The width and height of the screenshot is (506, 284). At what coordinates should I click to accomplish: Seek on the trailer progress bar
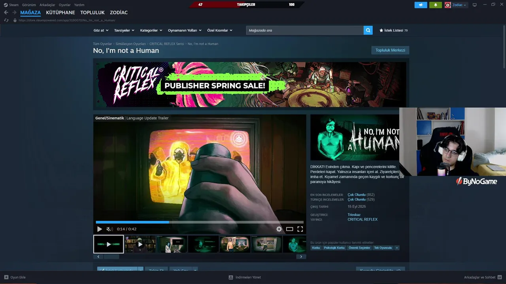200,222
